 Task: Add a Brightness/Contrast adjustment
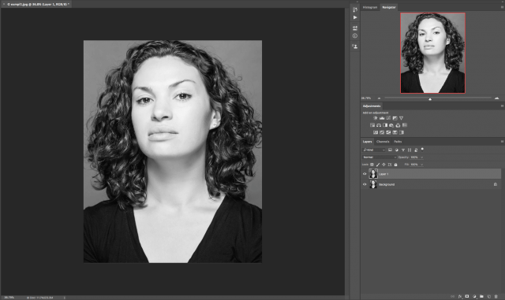[376, 118]
